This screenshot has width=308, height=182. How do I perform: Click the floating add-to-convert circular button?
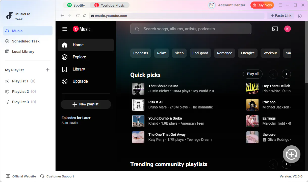(x=292, y=154)
